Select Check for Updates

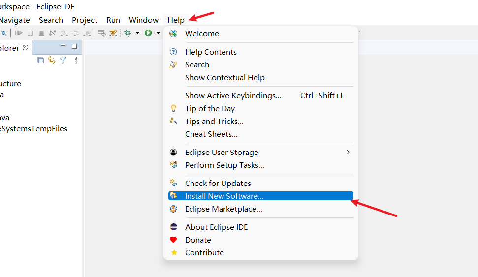[218, 183]
